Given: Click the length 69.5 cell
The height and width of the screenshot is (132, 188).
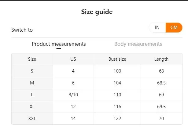Looking at the screenshot, I should click(161, 107).
